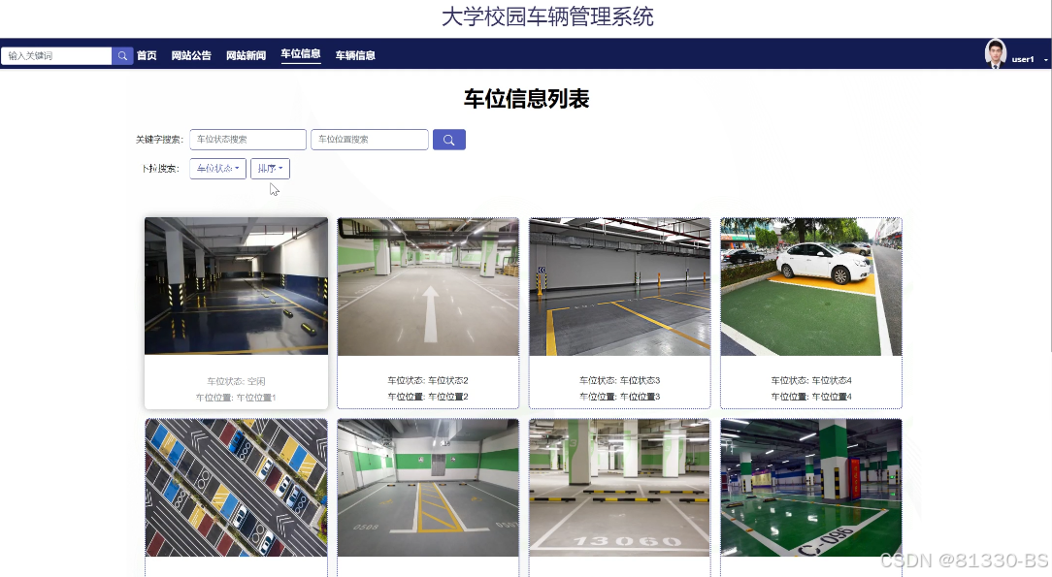This screenshot has width=1052, height=577.
Task: Open the white car on green lot thumbnail
Action: pyautogui.click(x=811, y=287)
